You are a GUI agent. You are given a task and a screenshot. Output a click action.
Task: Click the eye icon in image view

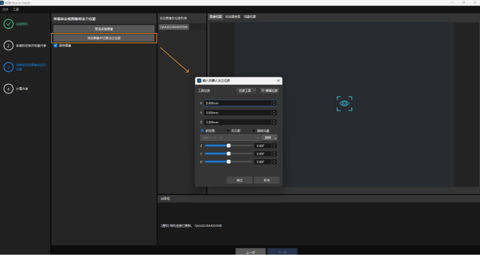click(x=344, y=103)
